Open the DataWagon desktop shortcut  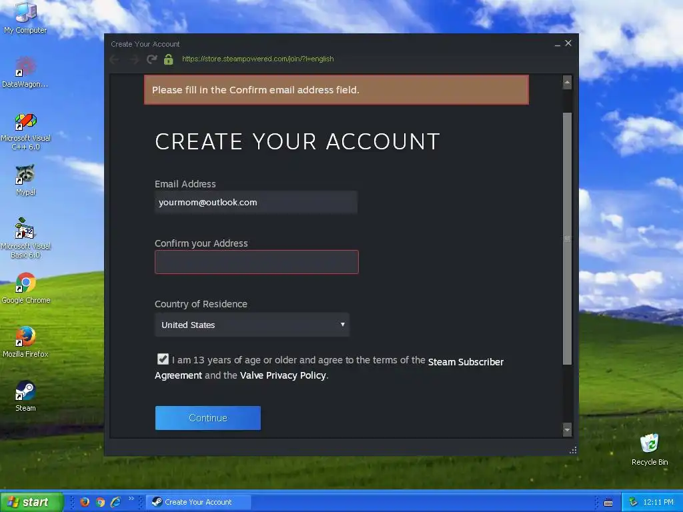click(25, 72)
